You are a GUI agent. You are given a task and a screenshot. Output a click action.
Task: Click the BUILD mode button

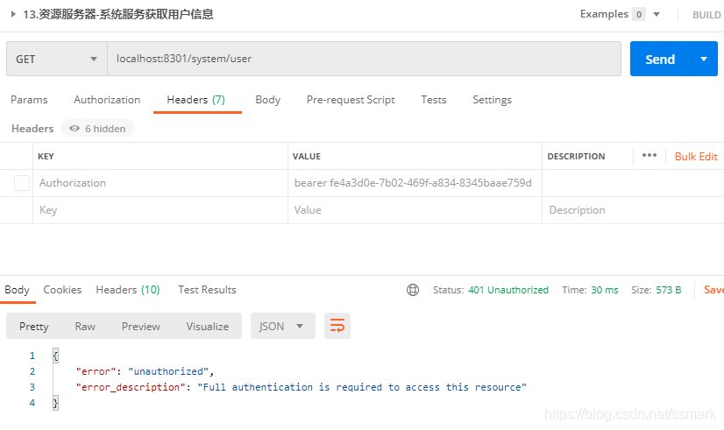click(x=706, y=15)
